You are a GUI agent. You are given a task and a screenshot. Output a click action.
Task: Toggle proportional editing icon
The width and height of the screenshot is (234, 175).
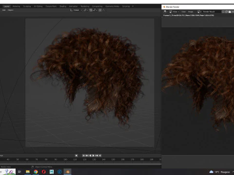tap(100, 10)
